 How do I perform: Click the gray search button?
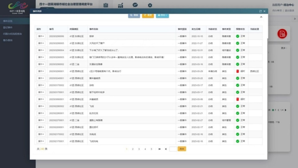134,15
